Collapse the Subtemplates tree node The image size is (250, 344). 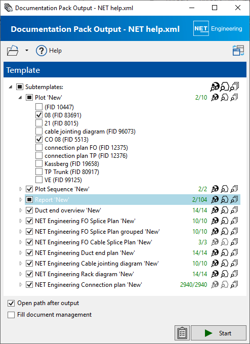11,87
